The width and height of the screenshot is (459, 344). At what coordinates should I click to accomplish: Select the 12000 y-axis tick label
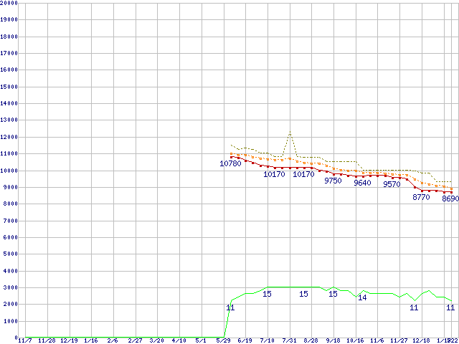point(9,137)
